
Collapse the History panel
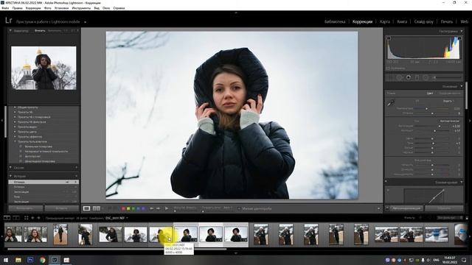coord(10,176)
